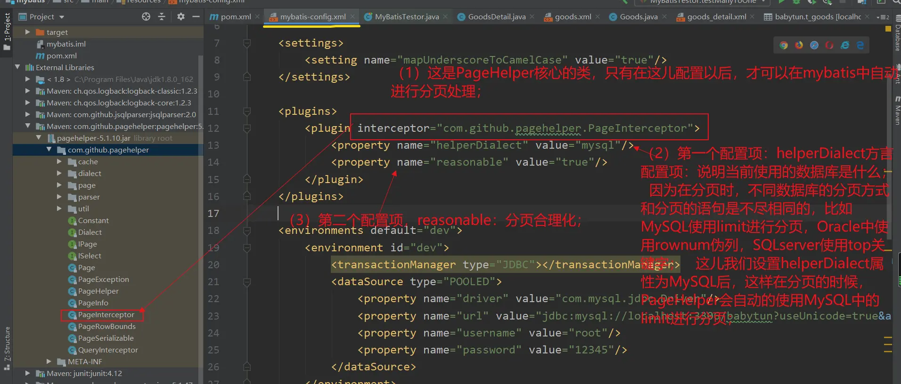The image size is (901, 384).
Task: Fold the environments block at line 18
Action: tap(247, 231)
